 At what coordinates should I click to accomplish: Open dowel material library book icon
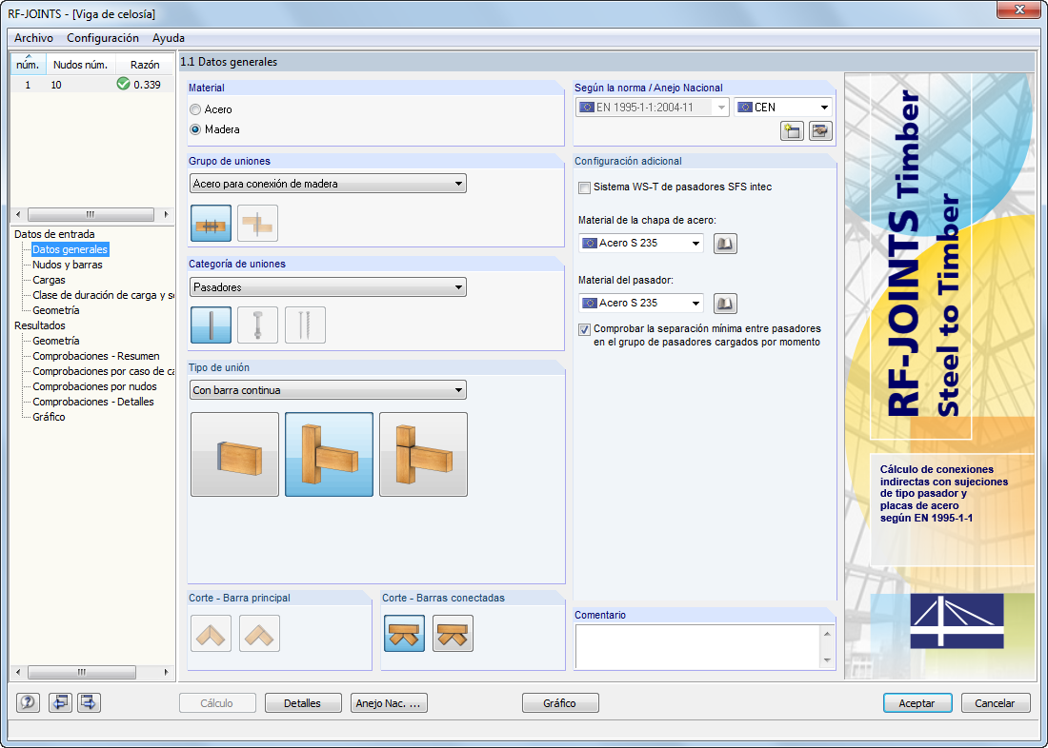[x=725, y=304]
